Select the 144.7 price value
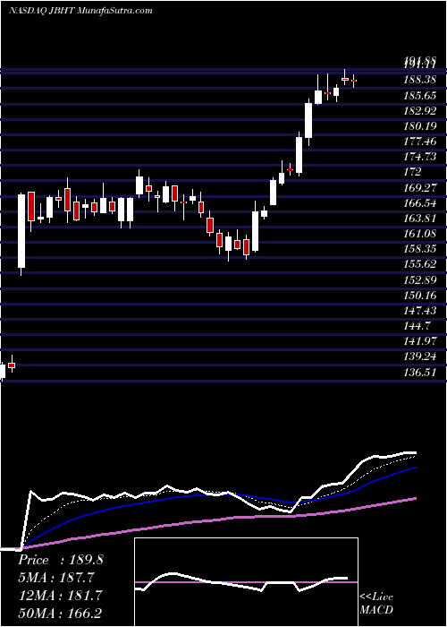Image resolution: width=447 pixels, height=627 pixels. [x=416, y=325]
